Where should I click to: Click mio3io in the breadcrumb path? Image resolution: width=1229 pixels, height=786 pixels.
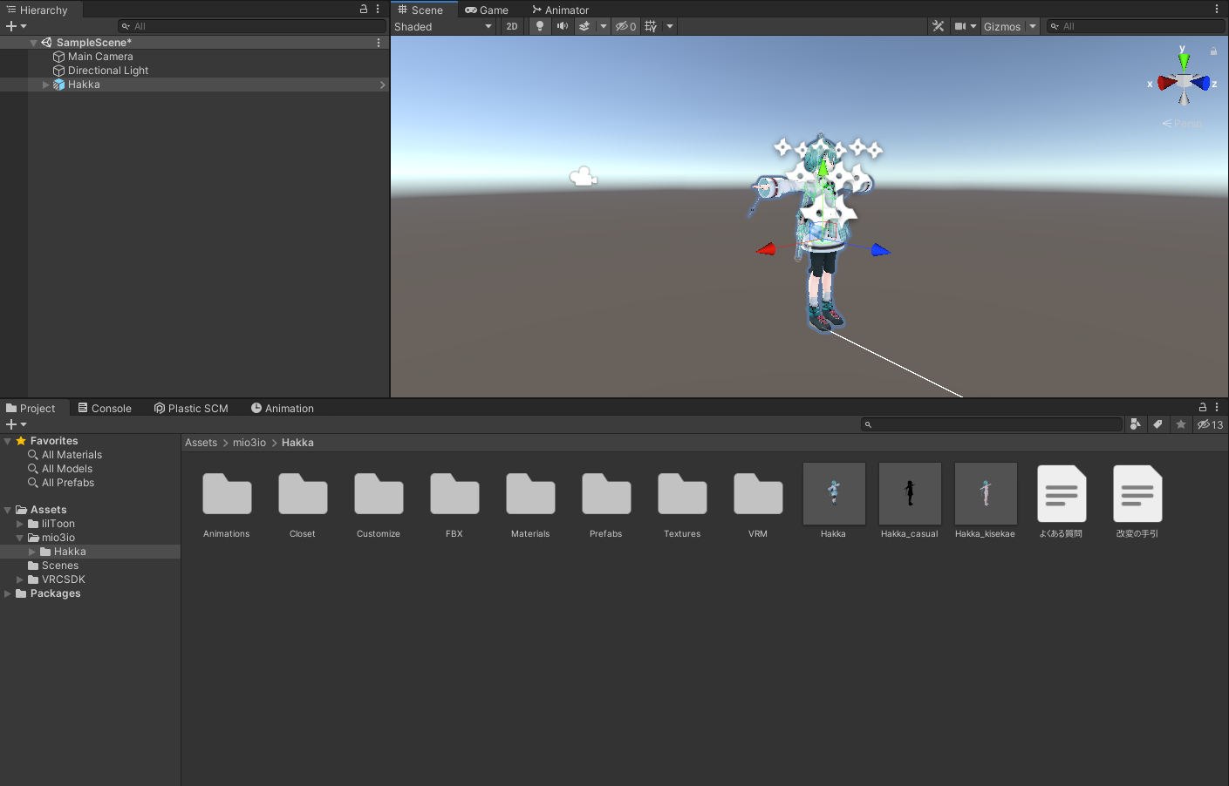[249, 443]
